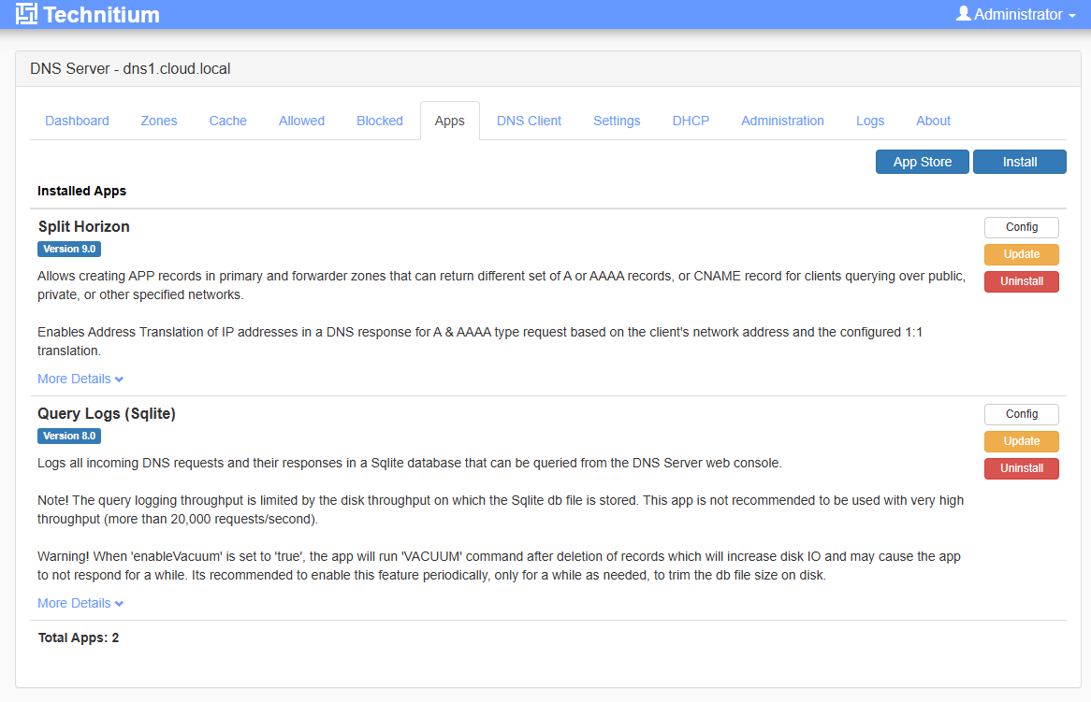Open Config for Query Logs (Sqlite)
The height and width of the screenshot is (702, 1091).
pyautogui.click(x=1022, y=414)
